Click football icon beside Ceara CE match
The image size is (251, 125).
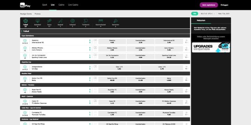pos(25,101)
